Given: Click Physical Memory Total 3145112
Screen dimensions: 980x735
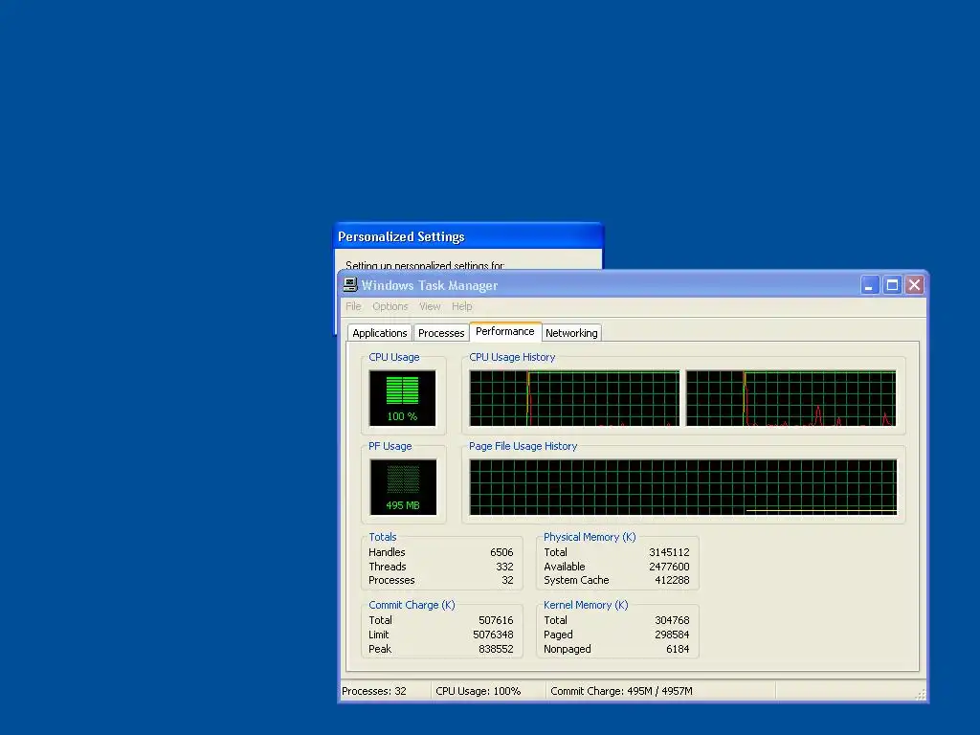Looking at the screenshot, I should click(669, 552).
